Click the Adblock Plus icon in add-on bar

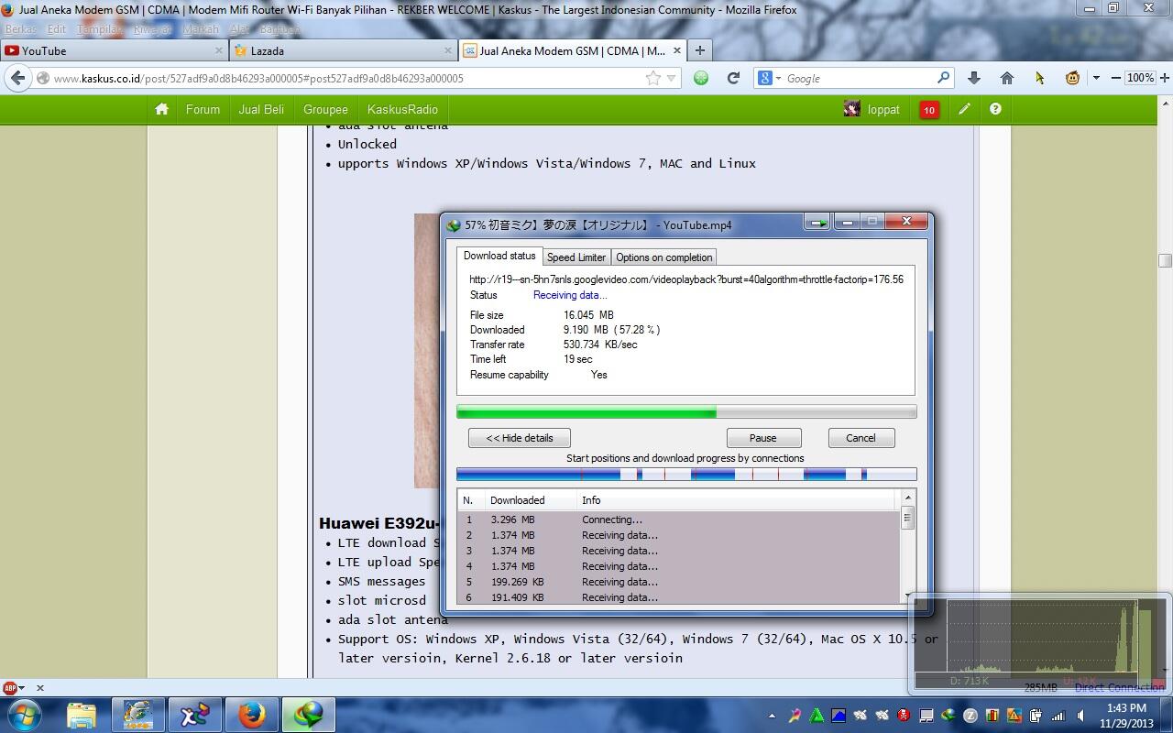click(10, 687)
